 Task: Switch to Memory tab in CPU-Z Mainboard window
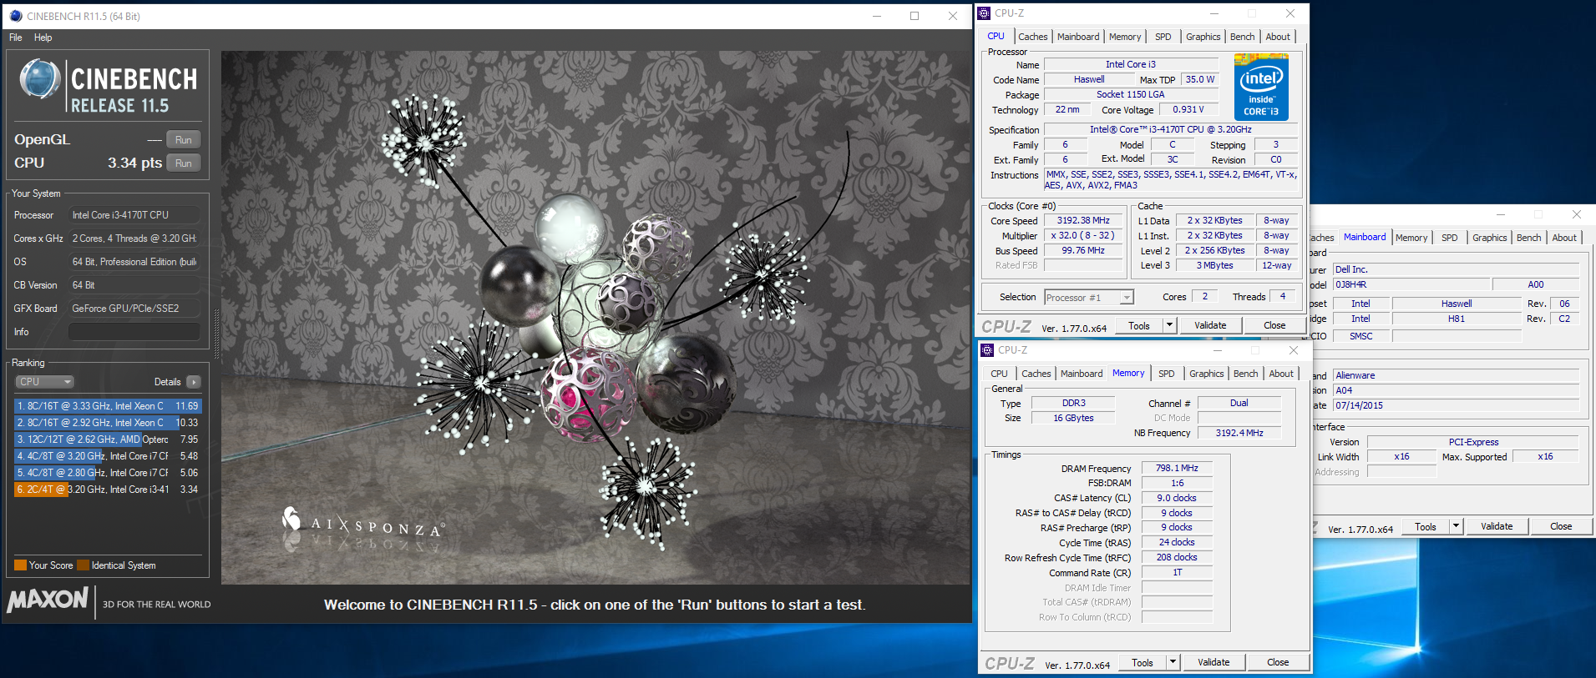tap(1411, 238)
